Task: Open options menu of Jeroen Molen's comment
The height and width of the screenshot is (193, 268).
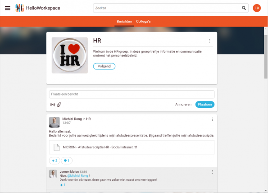Action: (212, 172)
